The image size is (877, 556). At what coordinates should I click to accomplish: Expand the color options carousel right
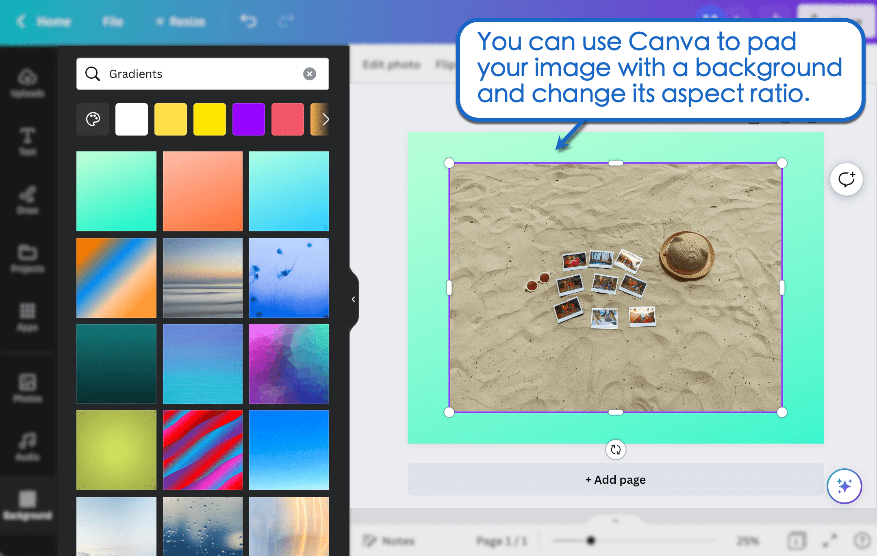(326, 119)
